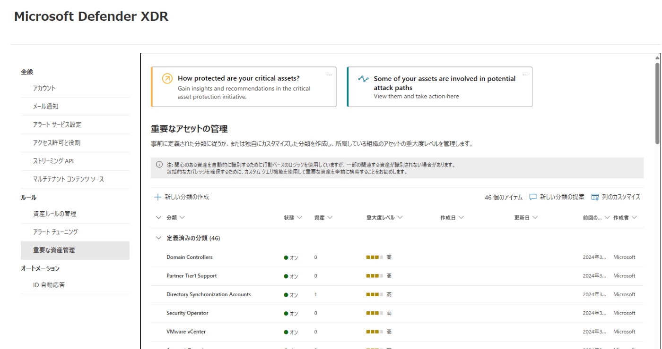
Task: Click the 46 個のアイテム count text
Action: coord(504,197)
